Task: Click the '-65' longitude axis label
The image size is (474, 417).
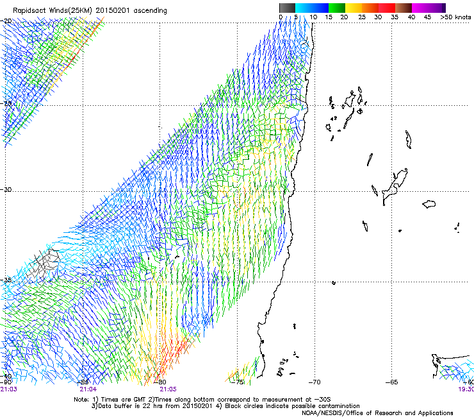Action: [x=392, y=382]
